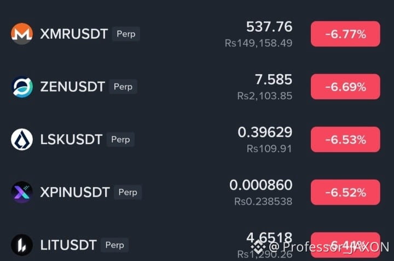Click the Binance logo in watermark
Image resolution: width=394 pixels, height=261 pixels.
click(258, 247)
